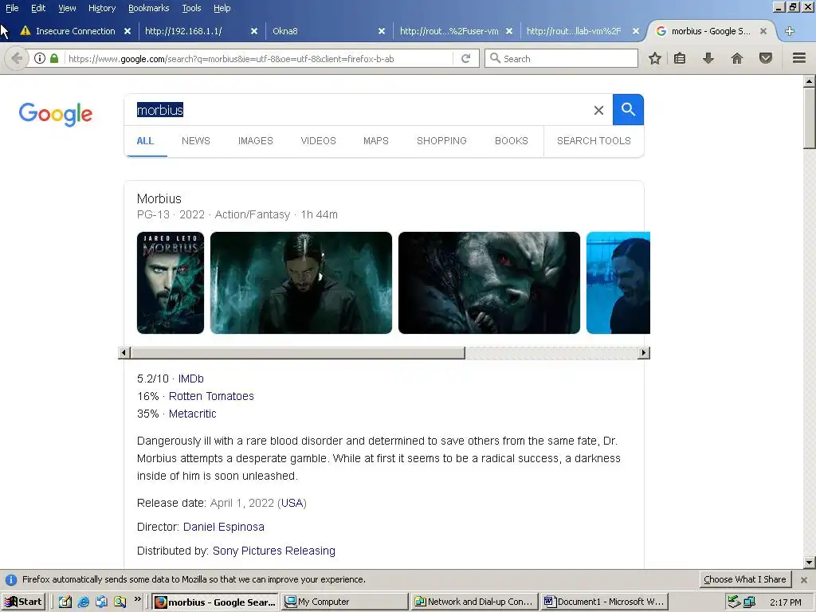This screenshot has width=816, height=612.
Task: Select the NEWS search tab
Action: [x=196, y=141]
